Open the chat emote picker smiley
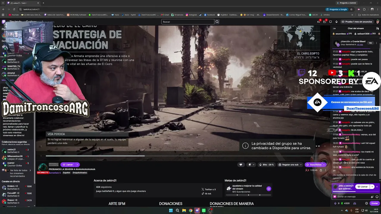Viewport: 381px width, 214px height. pos(377,197)
